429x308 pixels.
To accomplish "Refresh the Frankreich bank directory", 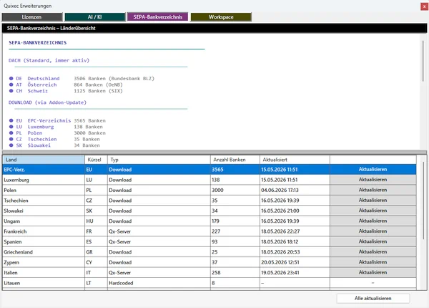I will pyautogui.click(x=373, y=231).
